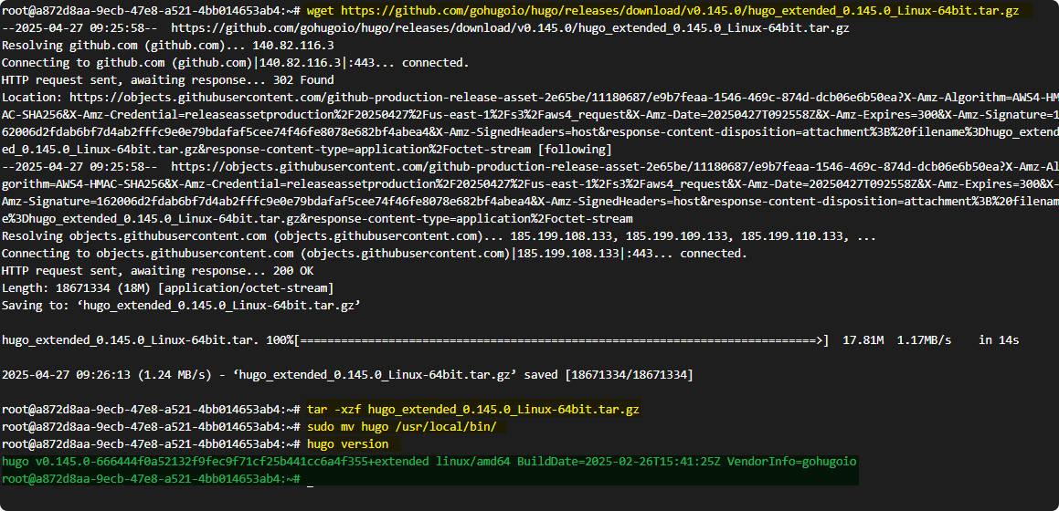Click the 'hugo v0.145.0' version output text
The width and height of the screenshot is (1059, 511).
click(x=46, y=462)
